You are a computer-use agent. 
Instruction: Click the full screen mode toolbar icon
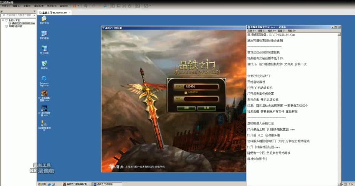pos(124,6)
